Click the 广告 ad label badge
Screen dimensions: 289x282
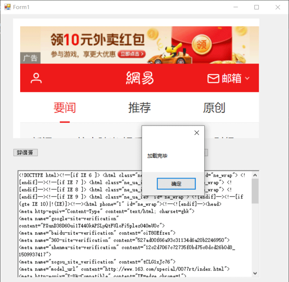tap(30, 58)
